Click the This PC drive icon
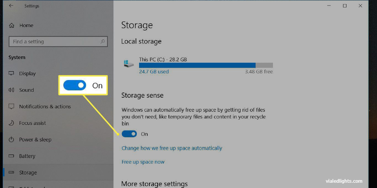 click(x=129, y=64)
